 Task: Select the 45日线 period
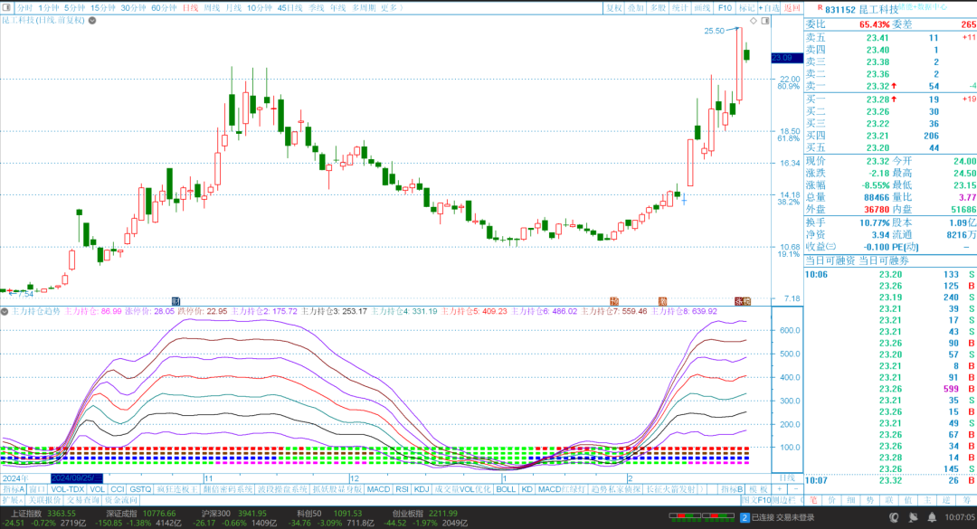289,8
